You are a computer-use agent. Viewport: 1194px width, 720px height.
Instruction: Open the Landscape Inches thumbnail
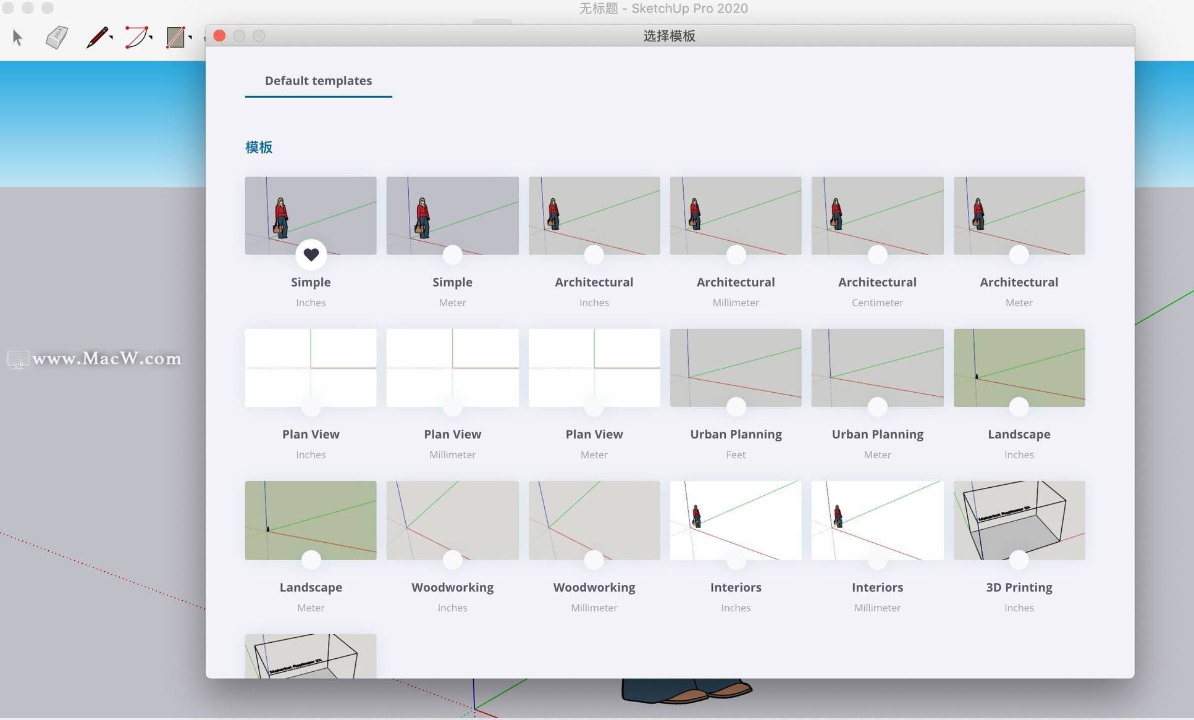pos(1019,367)
